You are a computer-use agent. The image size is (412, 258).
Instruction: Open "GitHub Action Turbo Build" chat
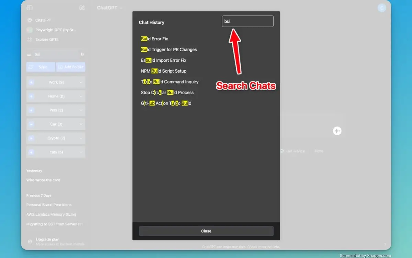point(166,104)
